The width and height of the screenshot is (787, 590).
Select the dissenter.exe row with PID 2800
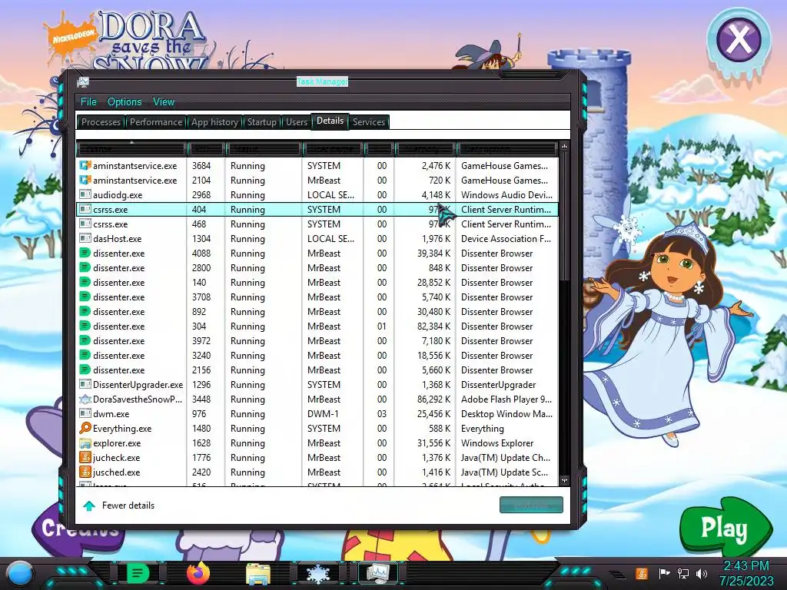[x=317, y=268]
